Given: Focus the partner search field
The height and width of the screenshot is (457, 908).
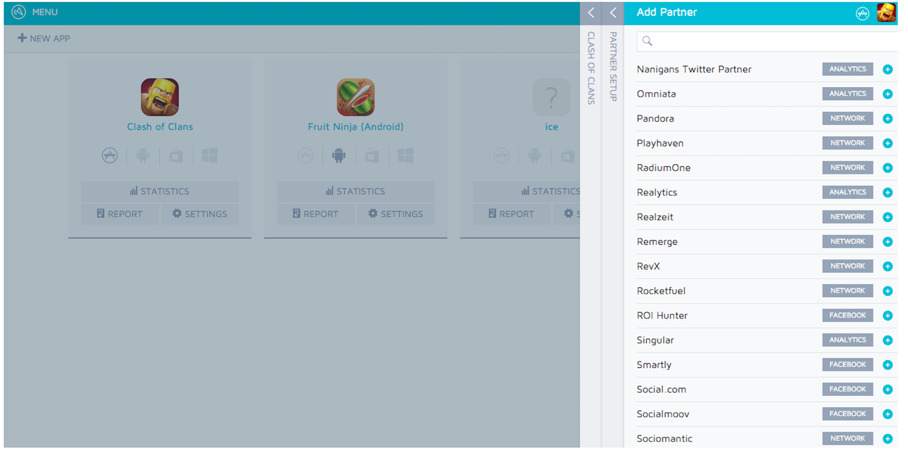Looking at the screenshot, I should pos(767,41).
